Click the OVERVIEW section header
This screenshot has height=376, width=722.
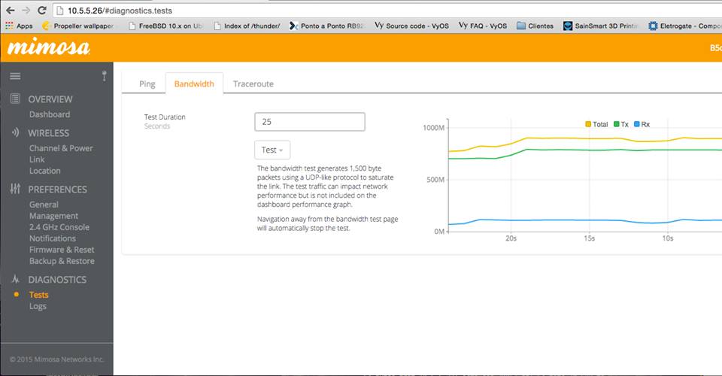(50, 99)
